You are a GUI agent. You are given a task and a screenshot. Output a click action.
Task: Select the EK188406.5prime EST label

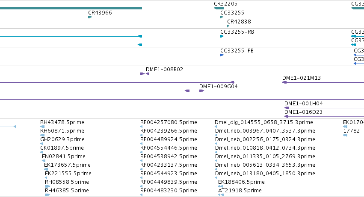point(241,182)
